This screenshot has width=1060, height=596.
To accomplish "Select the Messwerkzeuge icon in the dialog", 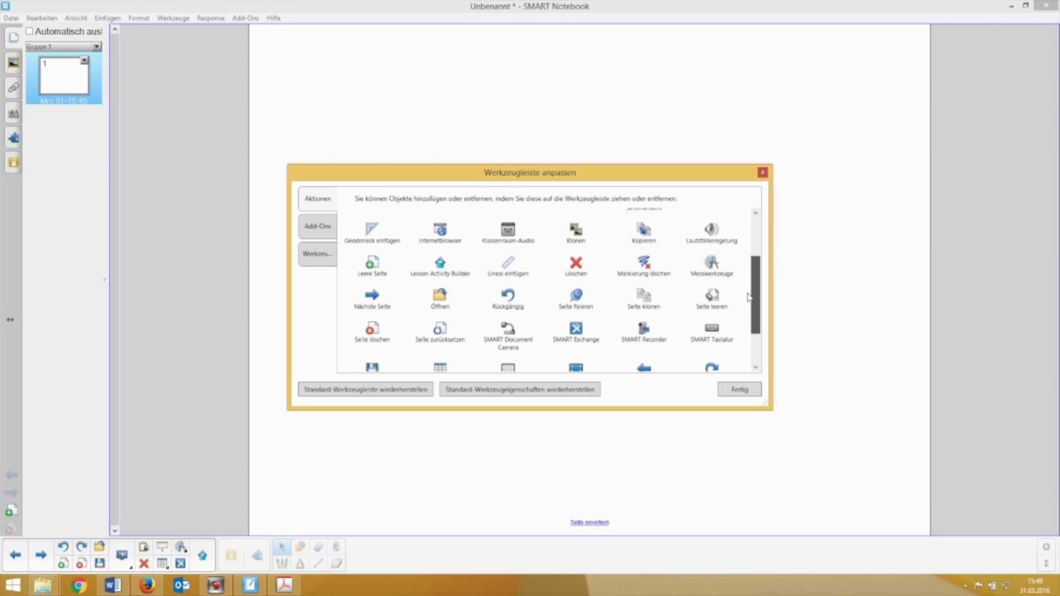I will 711,262.
